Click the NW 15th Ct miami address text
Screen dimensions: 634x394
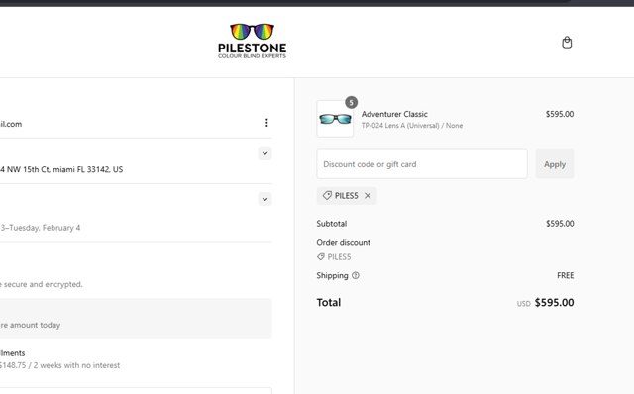click(61, 169)
